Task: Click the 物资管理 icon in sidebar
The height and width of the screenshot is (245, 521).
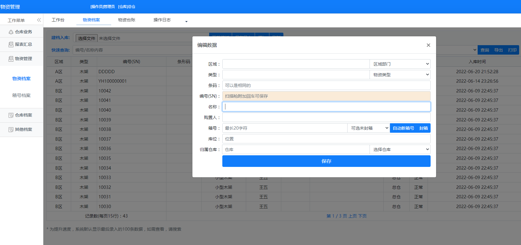Action: pos(11,59)
